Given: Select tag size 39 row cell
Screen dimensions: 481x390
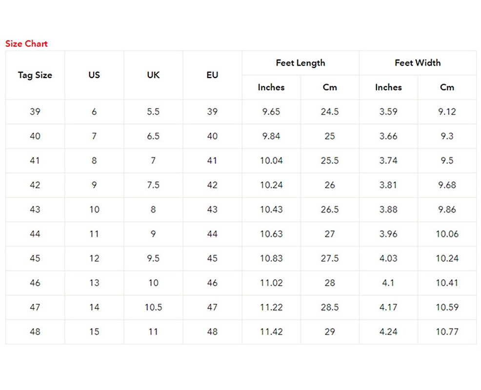Looking at the screenshot, I should pyautogui.click(x=35, y=112).
